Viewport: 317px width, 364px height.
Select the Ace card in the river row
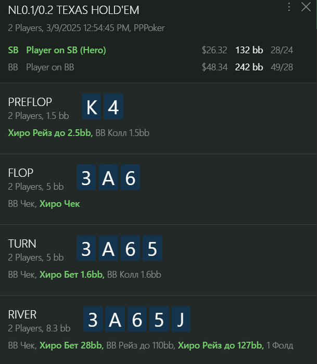pos(115,319)
